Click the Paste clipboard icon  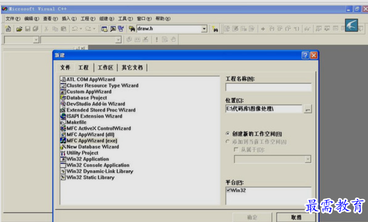click(64, 29)
